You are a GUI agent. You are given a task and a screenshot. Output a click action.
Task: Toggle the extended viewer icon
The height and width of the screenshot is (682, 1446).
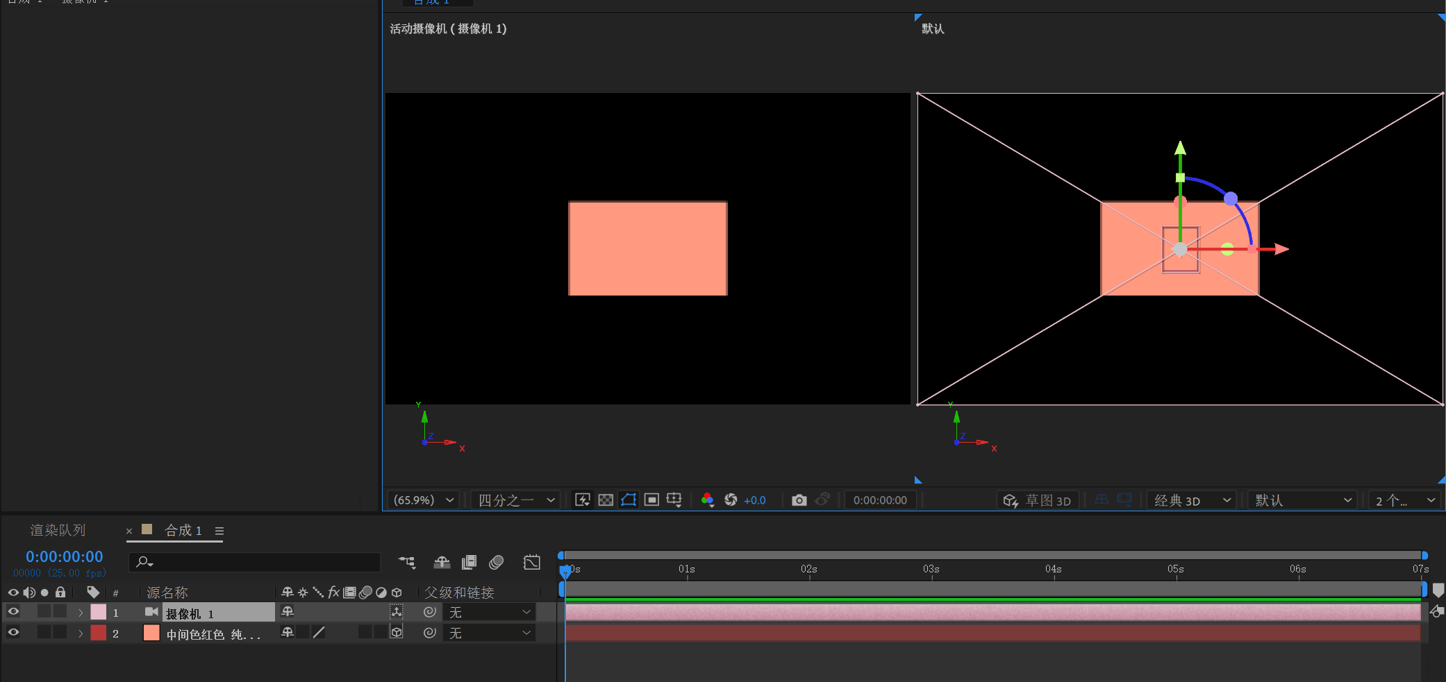1124,499
